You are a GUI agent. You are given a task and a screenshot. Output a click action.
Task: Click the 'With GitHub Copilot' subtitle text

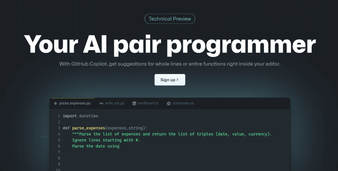pyautogui.click(x=170, y=64)
